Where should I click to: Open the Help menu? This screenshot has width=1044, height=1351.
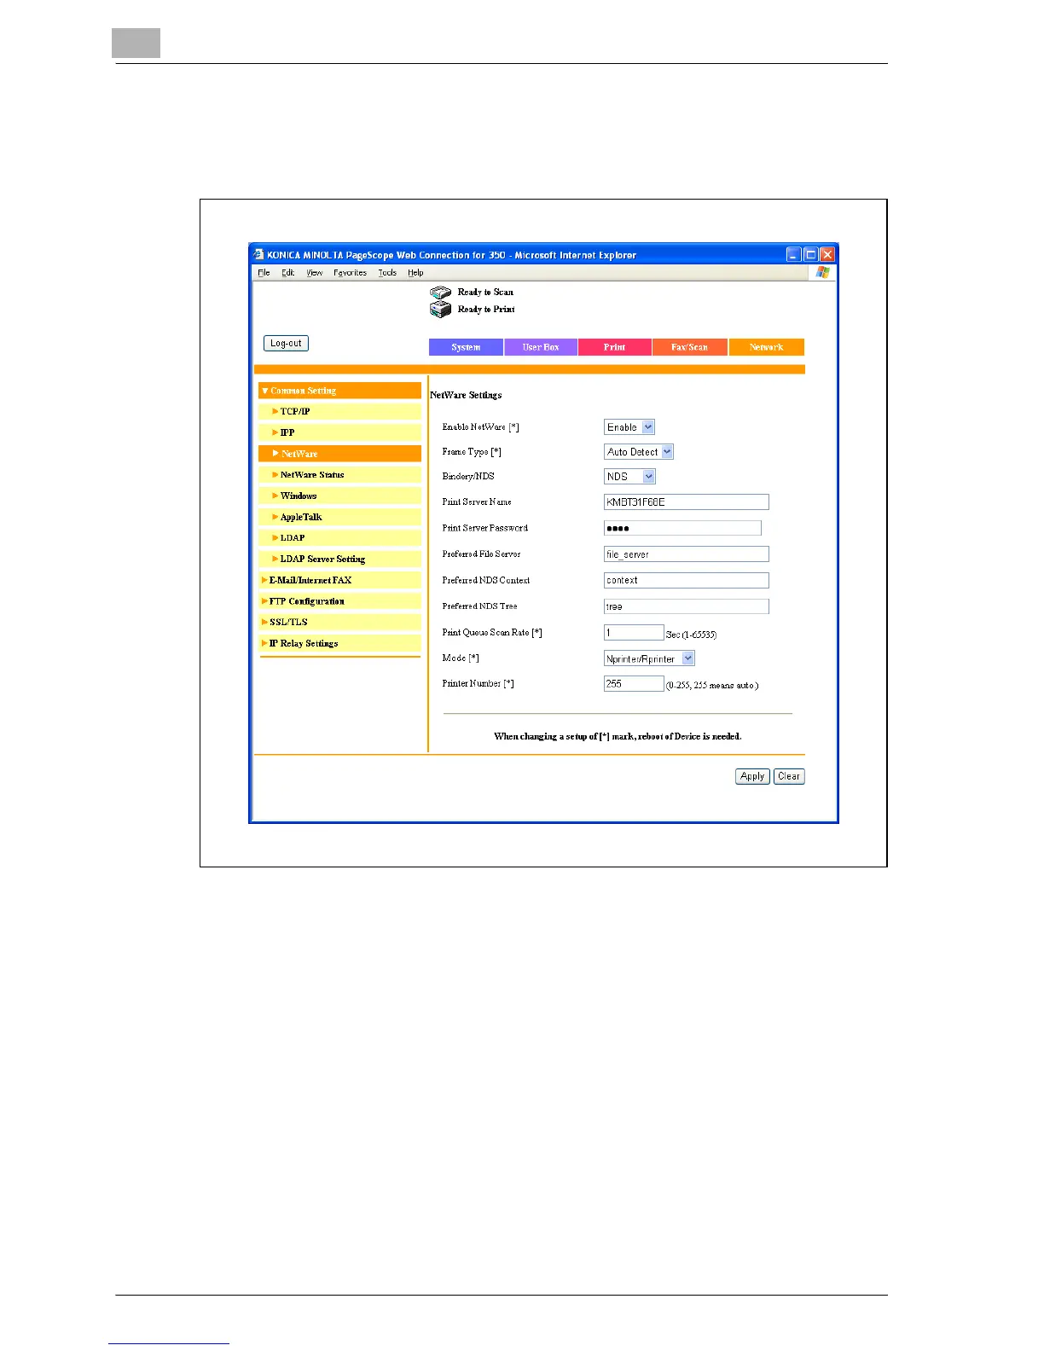(x=415, y=273)
